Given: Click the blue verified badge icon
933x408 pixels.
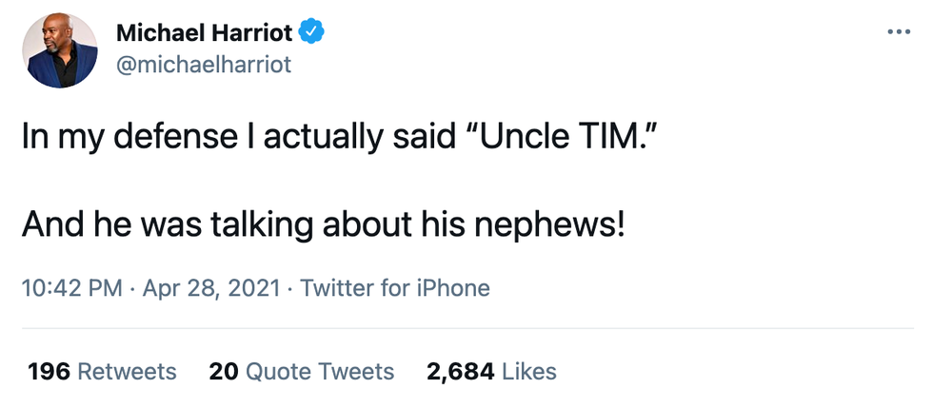Looking at the screenshot, I should tap(311, 32).
